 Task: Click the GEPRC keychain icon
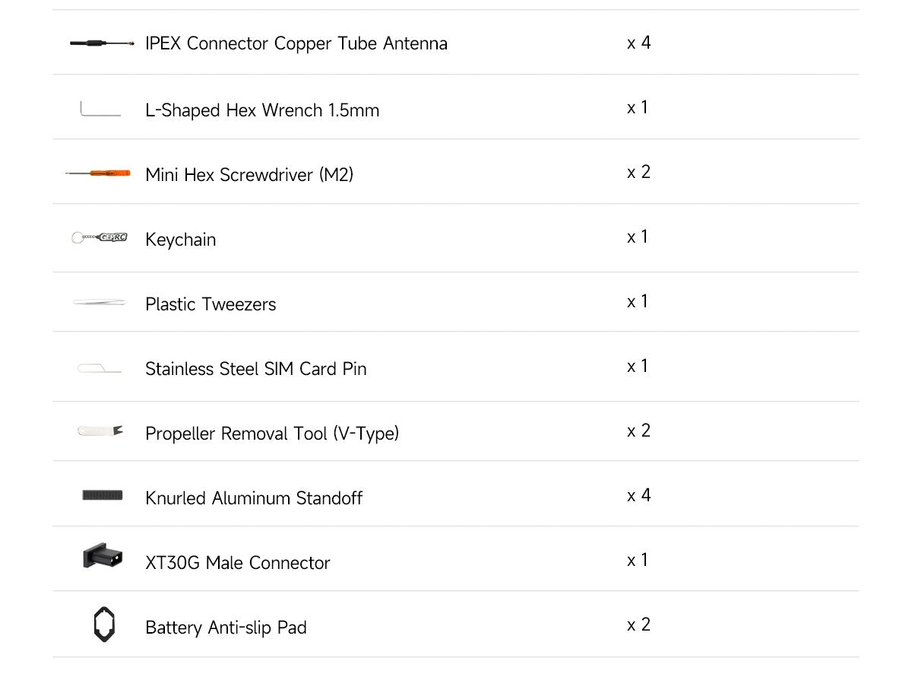(x=100, y=238)
